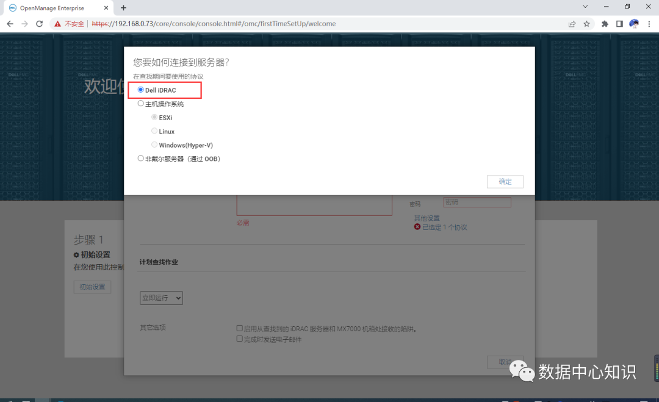Click the 取消 button in background dialog
Image resolution: width=659 pixels, height=402 pixels.
[x=505, y=362]
